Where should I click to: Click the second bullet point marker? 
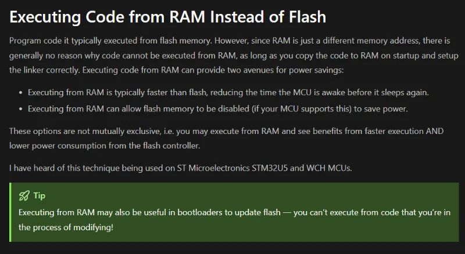(22, 108)
